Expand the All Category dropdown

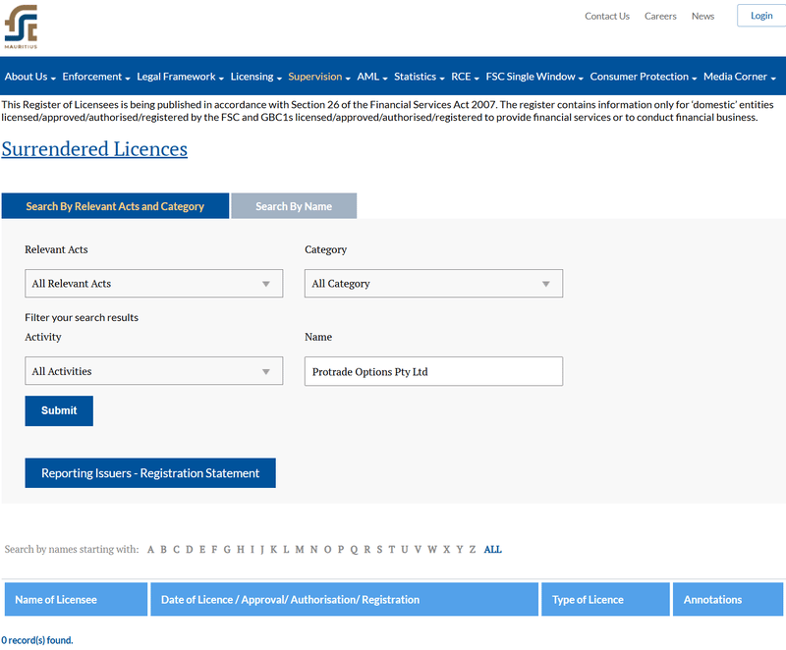coord(433,284)
